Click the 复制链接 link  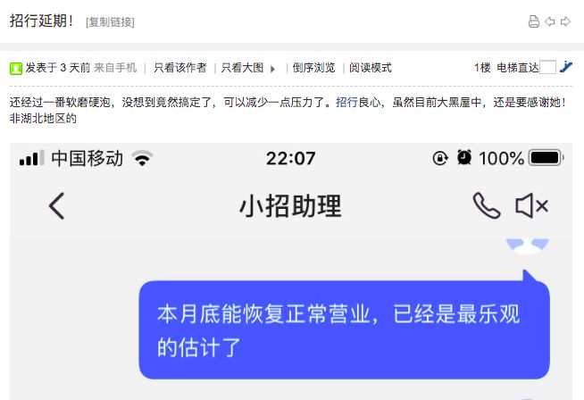coord(110,22)
